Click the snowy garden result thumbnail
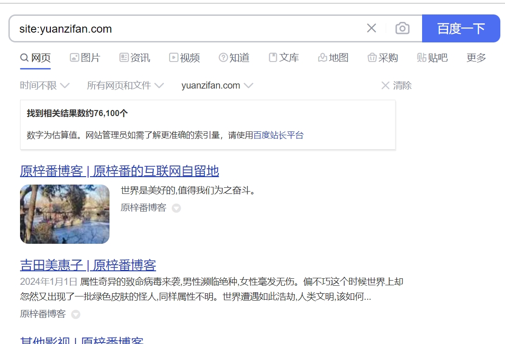Screen dimensions: 505x344 point(65,214)
